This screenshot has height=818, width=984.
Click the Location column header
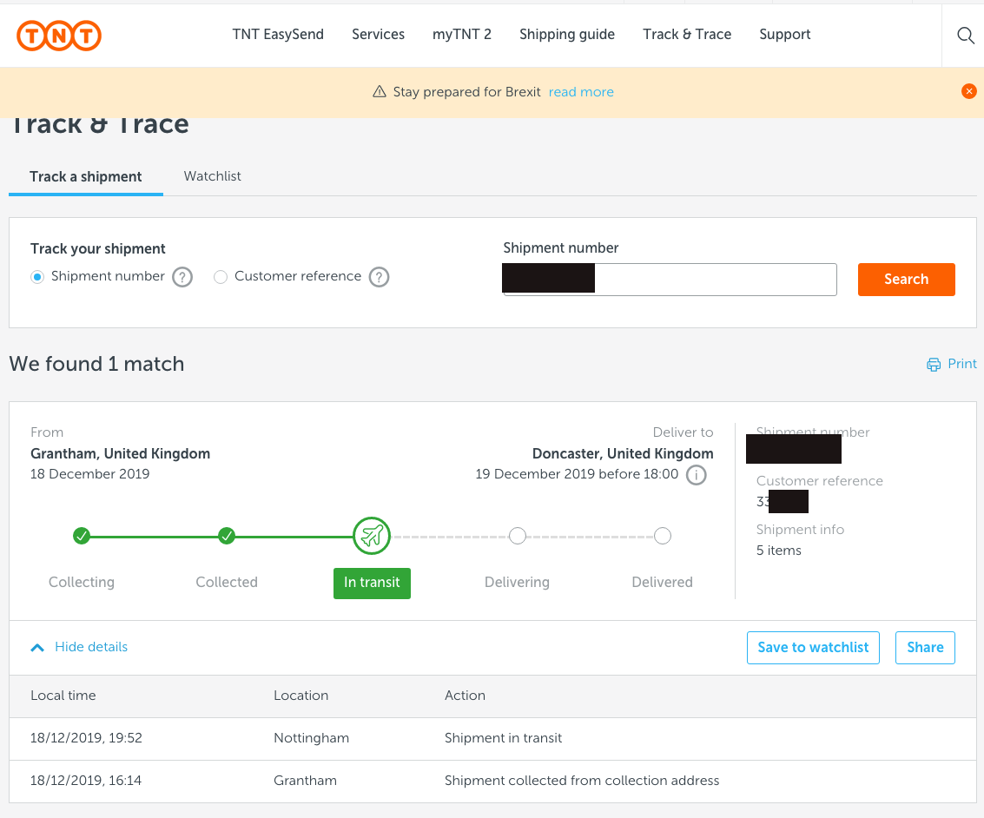[301, 696]
